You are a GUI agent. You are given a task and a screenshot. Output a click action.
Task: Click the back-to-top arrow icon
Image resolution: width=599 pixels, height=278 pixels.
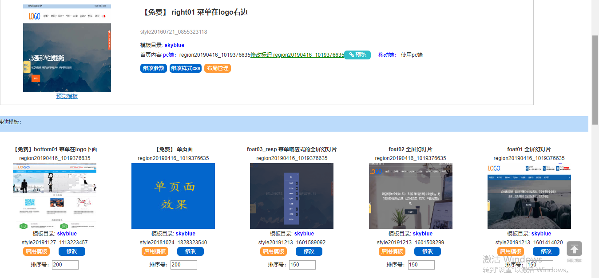(x=574, y=249)
